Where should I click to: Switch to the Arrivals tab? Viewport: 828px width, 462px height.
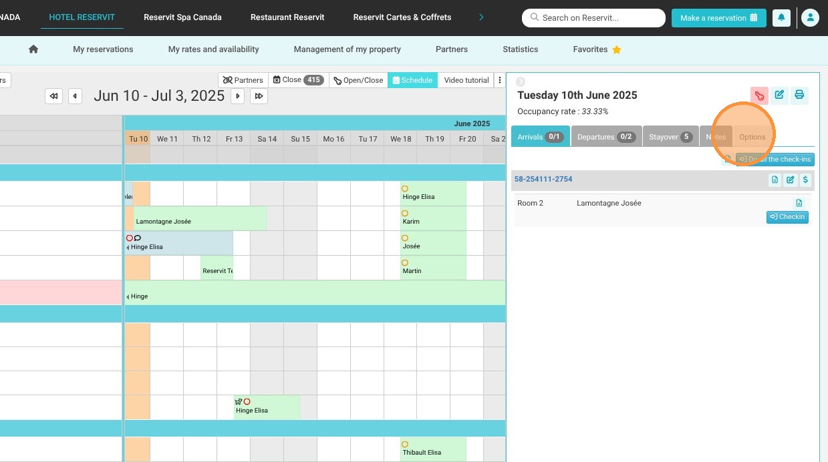(x=540, y=136)
